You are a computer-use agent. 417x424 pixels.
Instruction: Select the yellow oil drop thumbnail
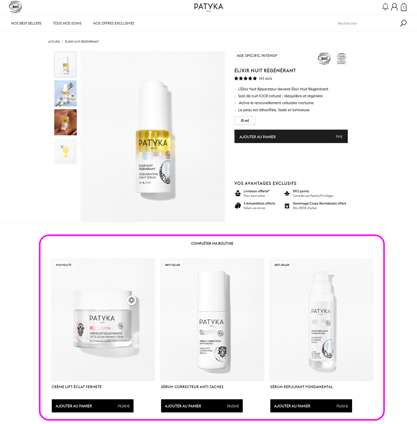[x=66, y=151]
